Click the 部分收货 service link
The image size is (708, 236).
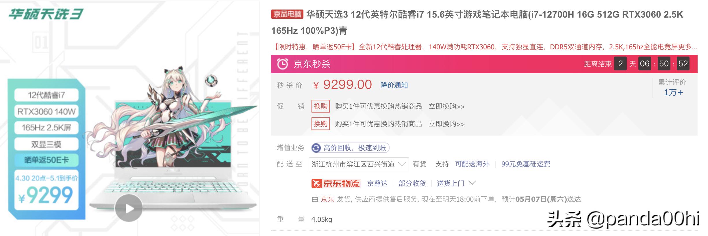coord(412,183)
